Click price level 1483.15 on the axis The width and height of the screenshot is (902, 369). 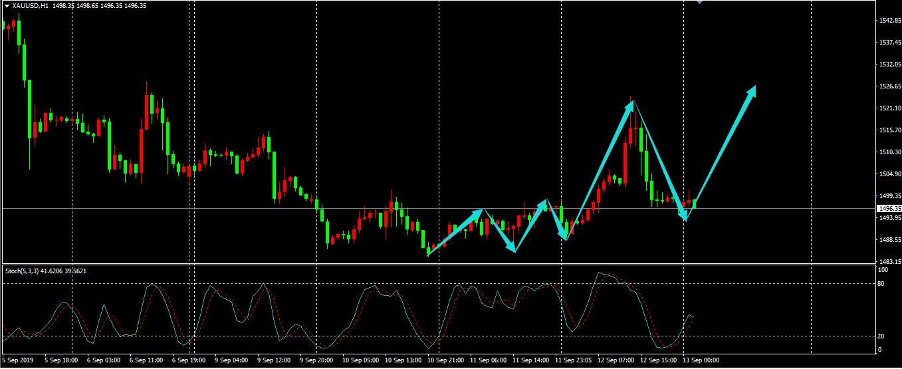(889, 262)
